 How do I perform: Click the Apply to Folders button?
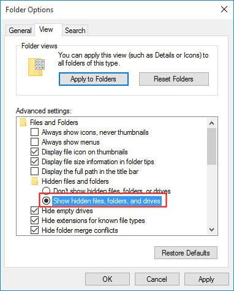[x=94, y=79]
